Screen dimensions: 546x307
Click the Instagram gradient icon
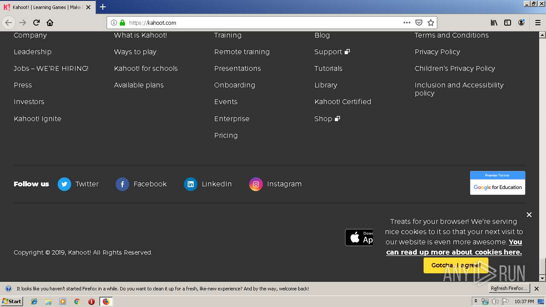pos(256,184)
